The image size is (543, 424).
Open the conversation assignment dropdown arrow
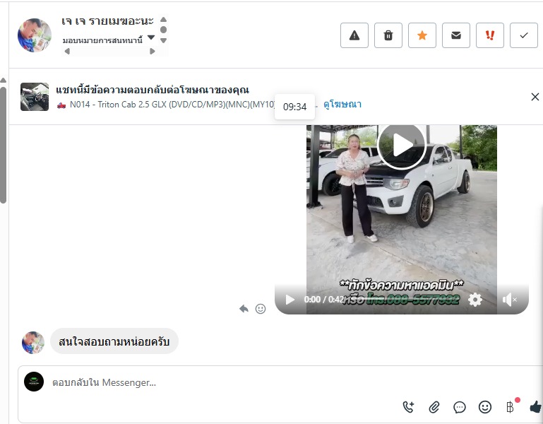(x=151, y=37)
